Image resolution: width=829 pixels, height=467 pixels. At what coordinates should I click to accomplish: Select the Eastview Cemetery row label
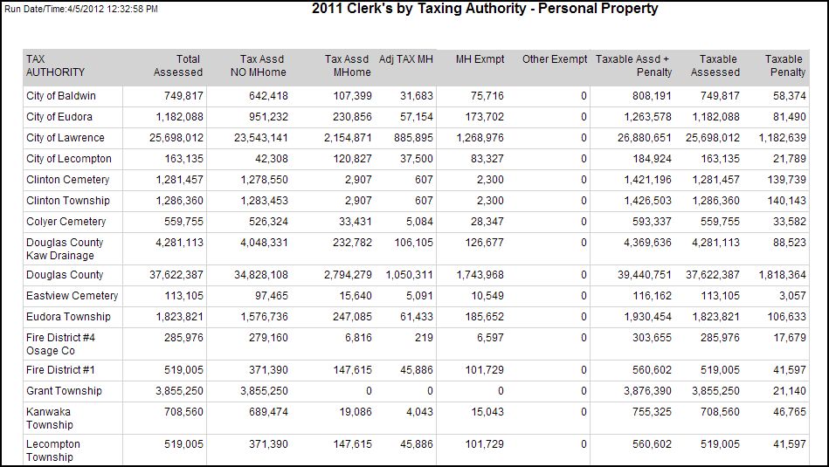(72, 296)
